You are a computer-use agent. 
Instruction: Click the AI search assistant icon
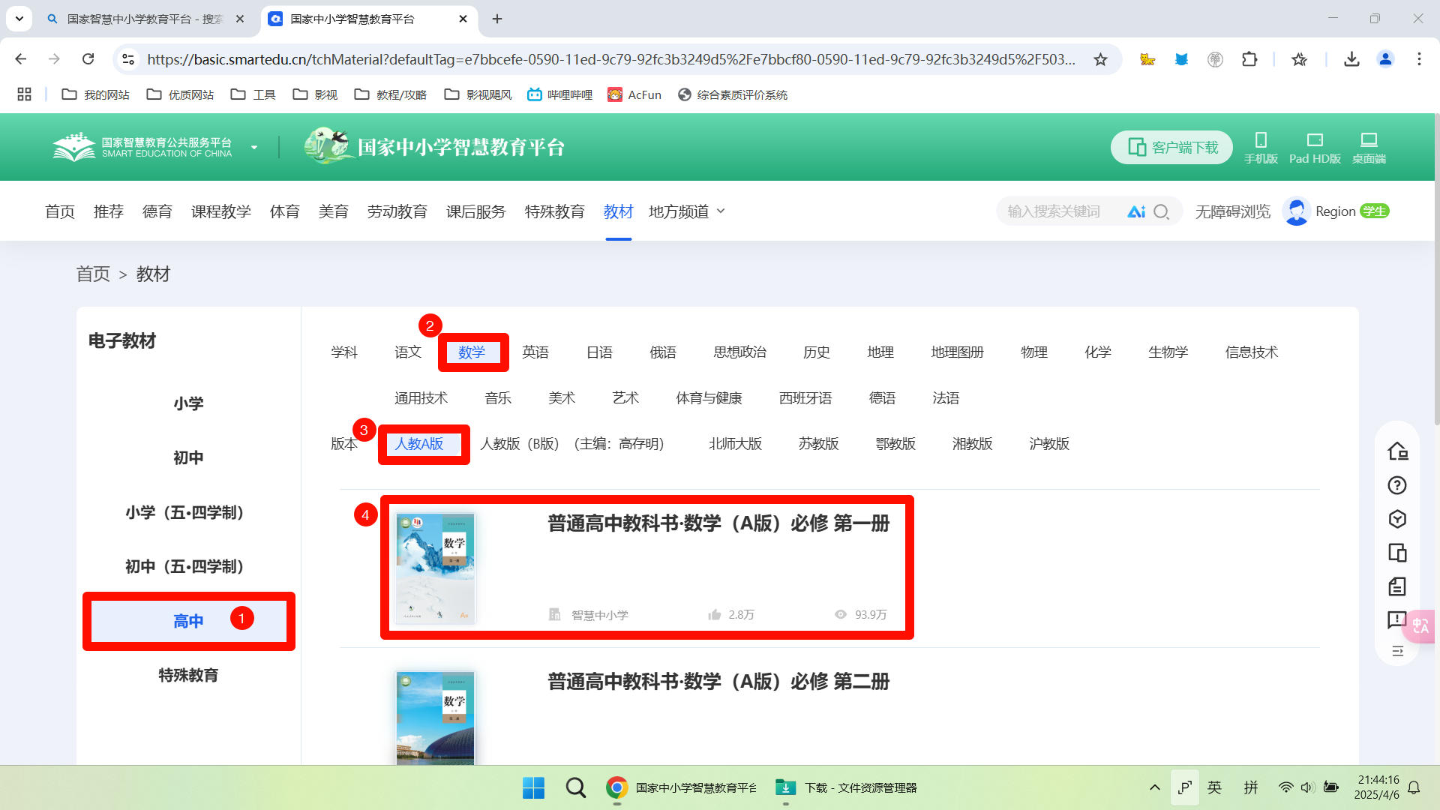click(1136, 211)
